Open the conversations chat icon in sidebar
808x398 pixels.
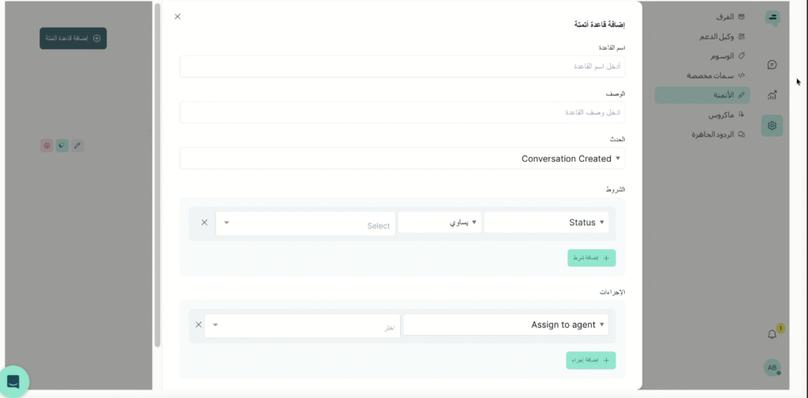(x=772, y=65)
